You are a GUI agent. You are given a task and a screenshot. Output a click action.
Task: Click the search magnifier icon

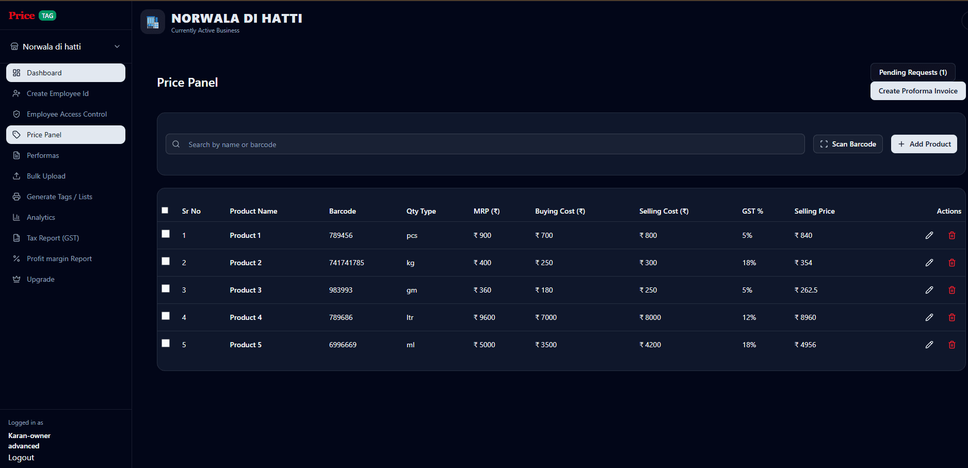click(176, 144)
